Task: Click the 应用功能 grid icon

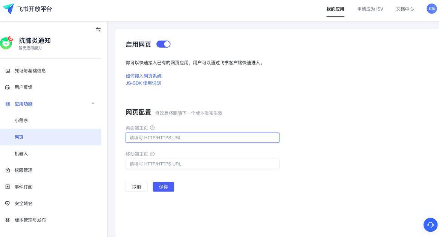Action: [8, 104]
